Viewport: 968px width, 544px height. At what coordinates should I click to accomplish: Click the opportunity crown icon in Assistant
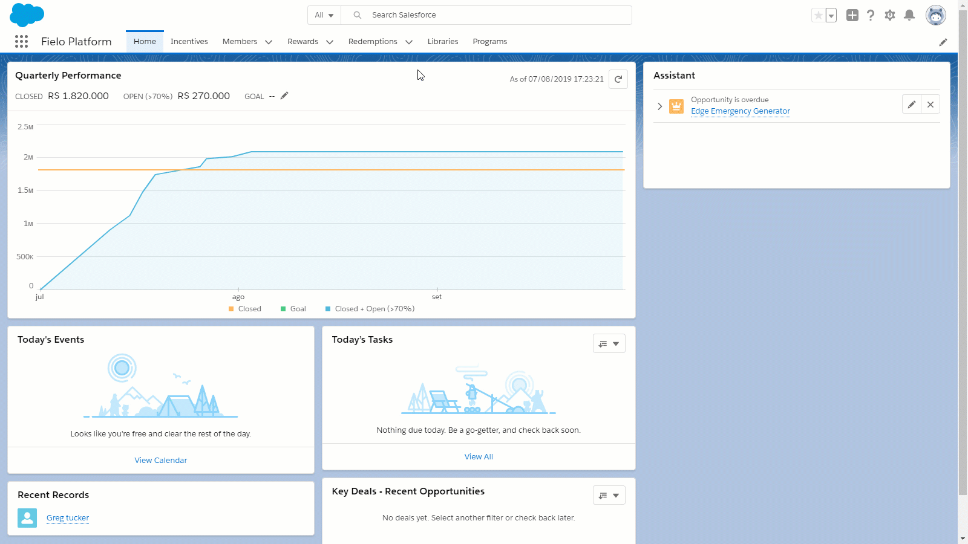coord(676,106)
